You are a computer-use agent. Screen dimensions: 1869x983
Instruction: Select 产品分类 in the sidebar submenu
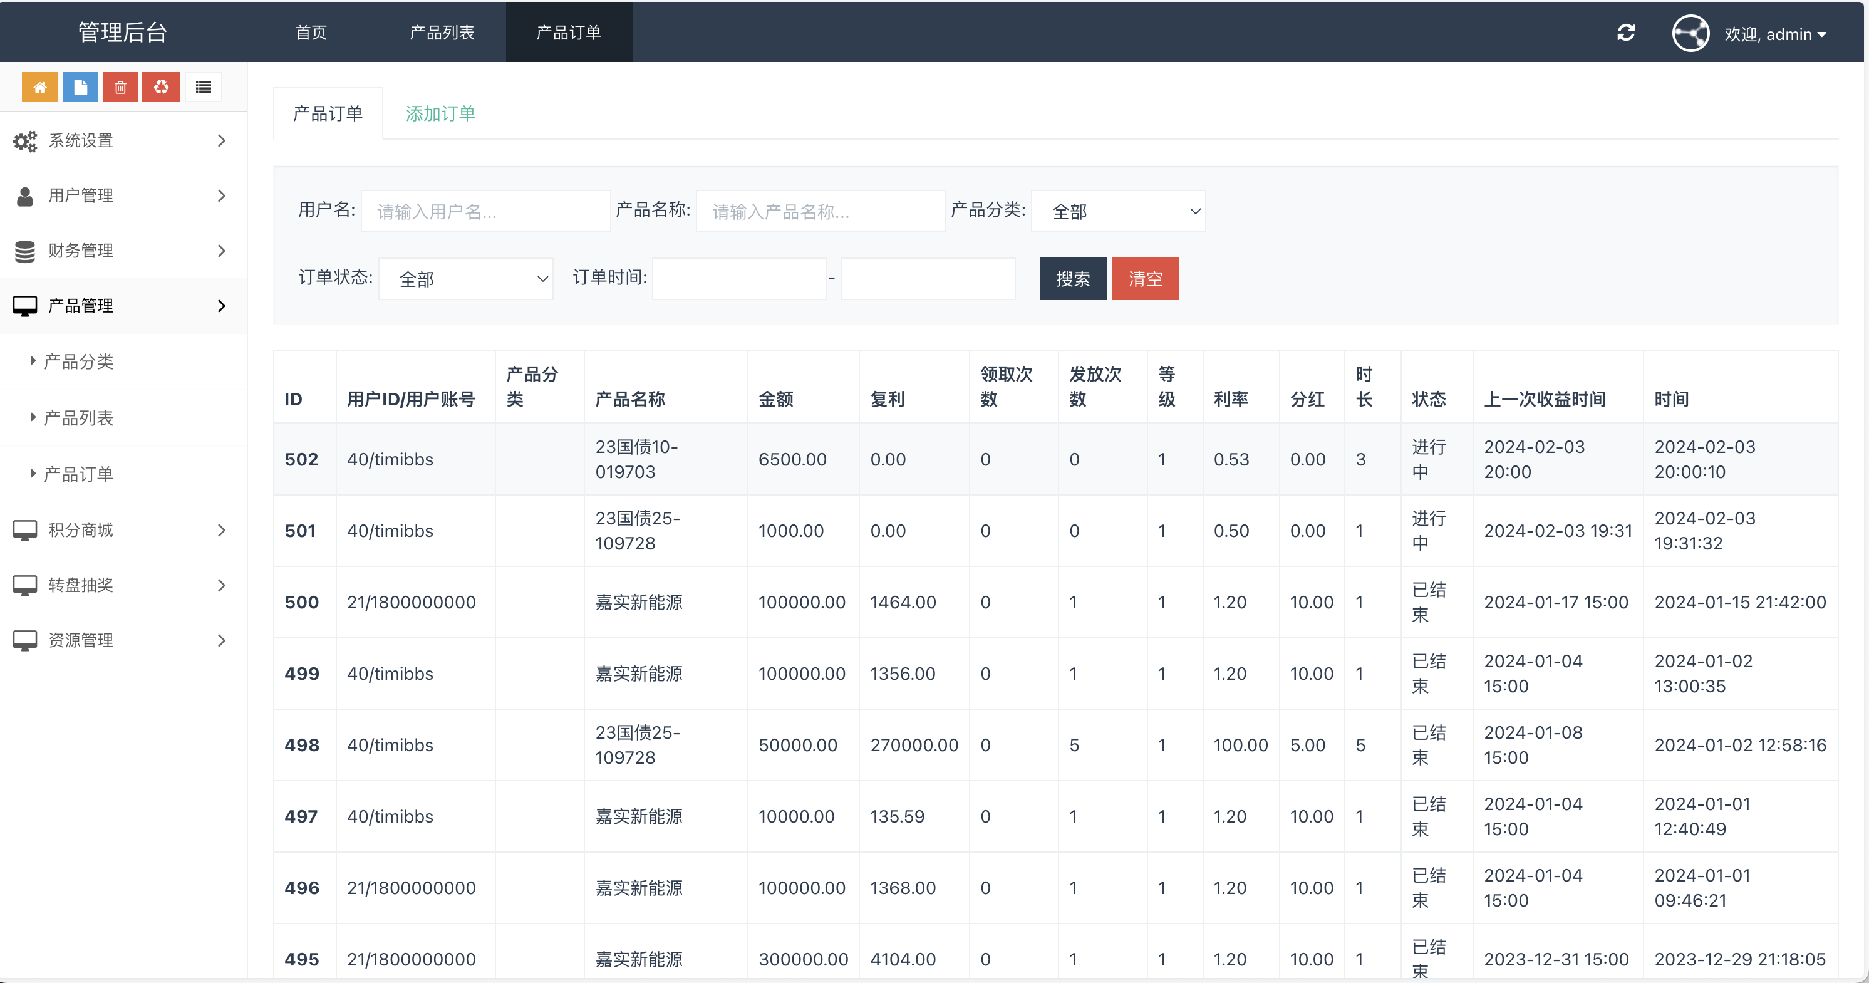click(78, 361)
